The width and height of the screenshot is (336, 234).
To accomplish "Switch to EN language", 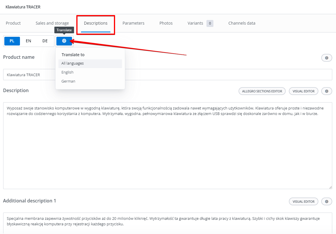I will click(x=29, y=41).
